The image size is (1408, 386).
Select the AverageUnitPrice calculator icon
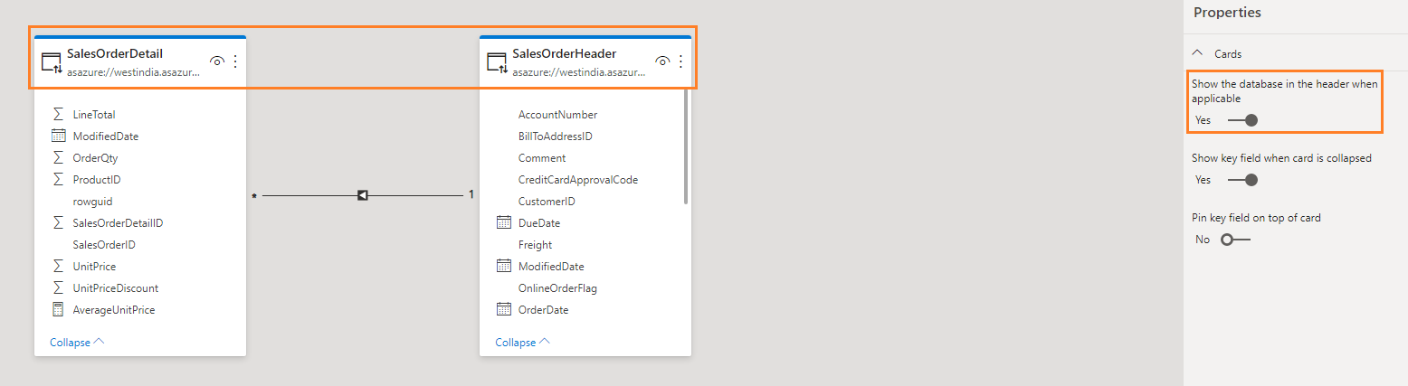pyautogui.click(x=59, y=310)
